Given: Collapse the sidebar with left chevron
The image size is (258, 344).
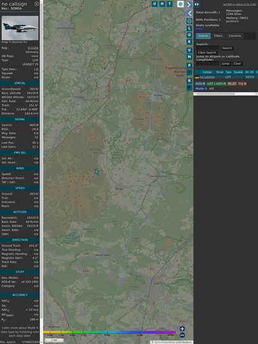Looking at the screenshot, I should [x=189, y=14].
